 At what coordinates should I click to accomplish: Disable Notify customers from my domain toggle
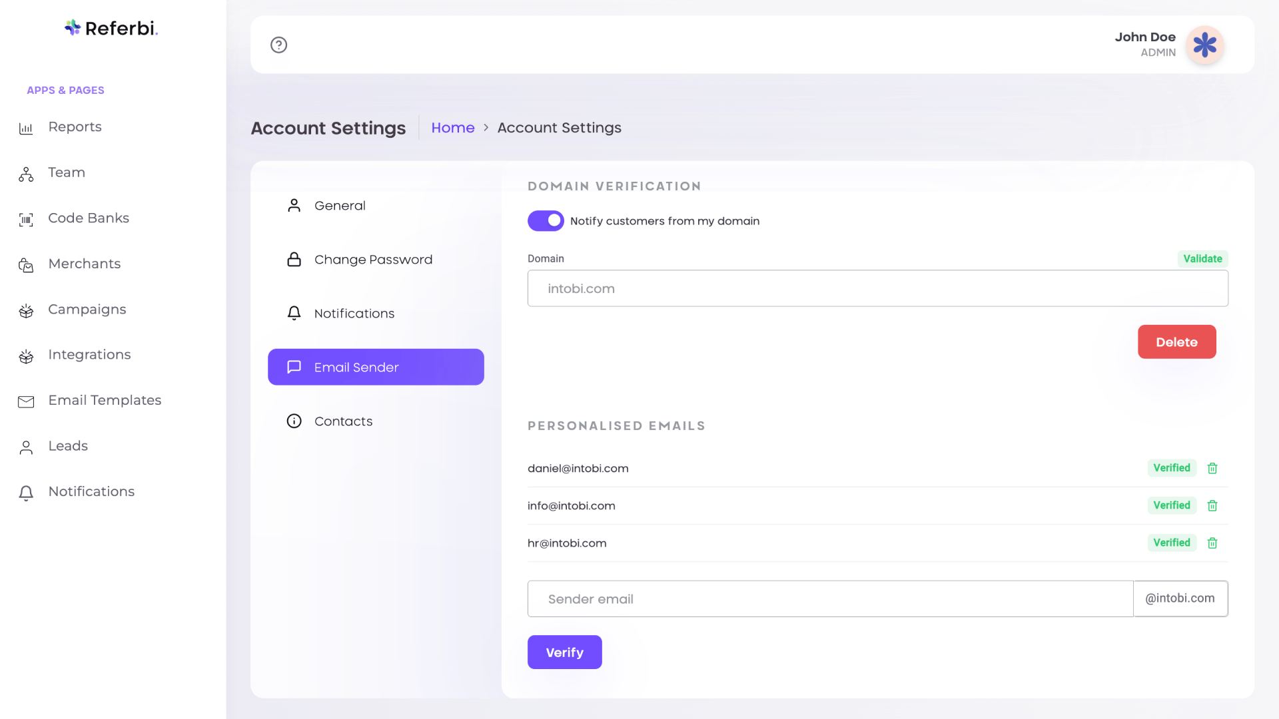coord(546,220)
